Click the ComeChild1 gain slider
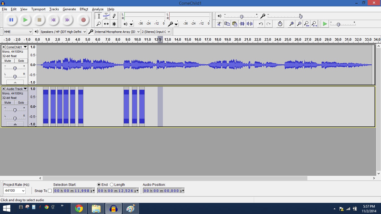 tap(15, 68)
